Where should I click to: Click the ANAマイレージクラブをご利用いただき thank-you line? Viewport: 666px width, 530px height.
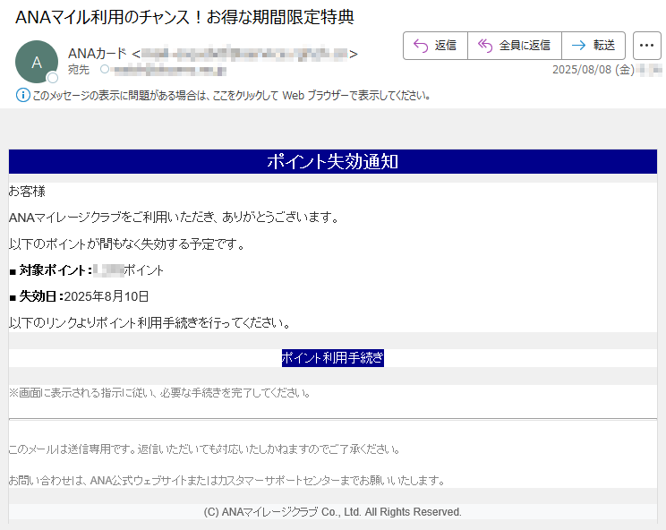pyautogui.click(x=175, y=218)
